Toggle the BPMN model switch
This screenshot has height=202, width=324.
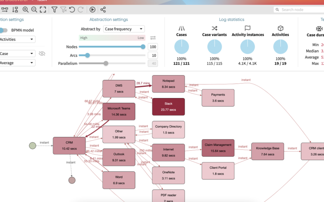[x=3, y=30]
